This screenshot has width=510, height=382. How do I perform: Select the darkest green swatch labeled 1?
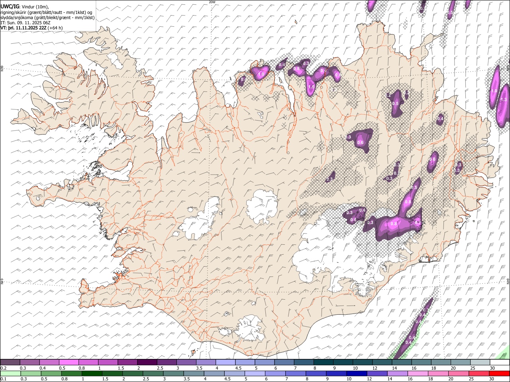[x=92, y=374]
